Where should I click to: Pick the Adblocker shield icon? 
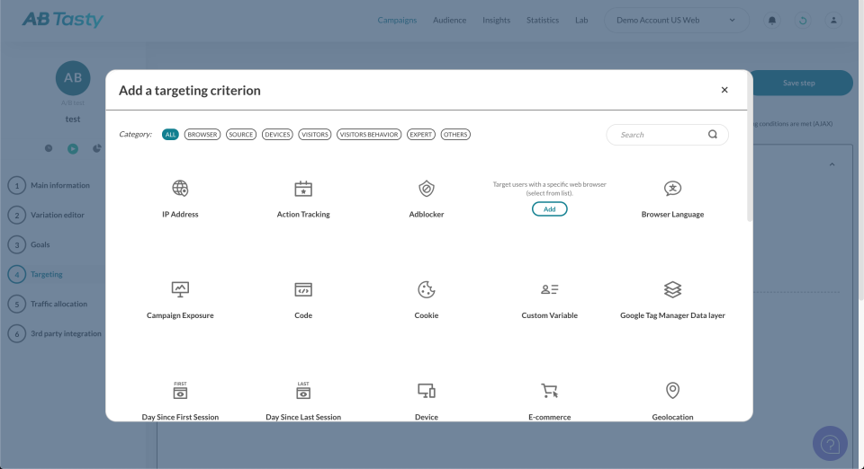coord(427,189)
